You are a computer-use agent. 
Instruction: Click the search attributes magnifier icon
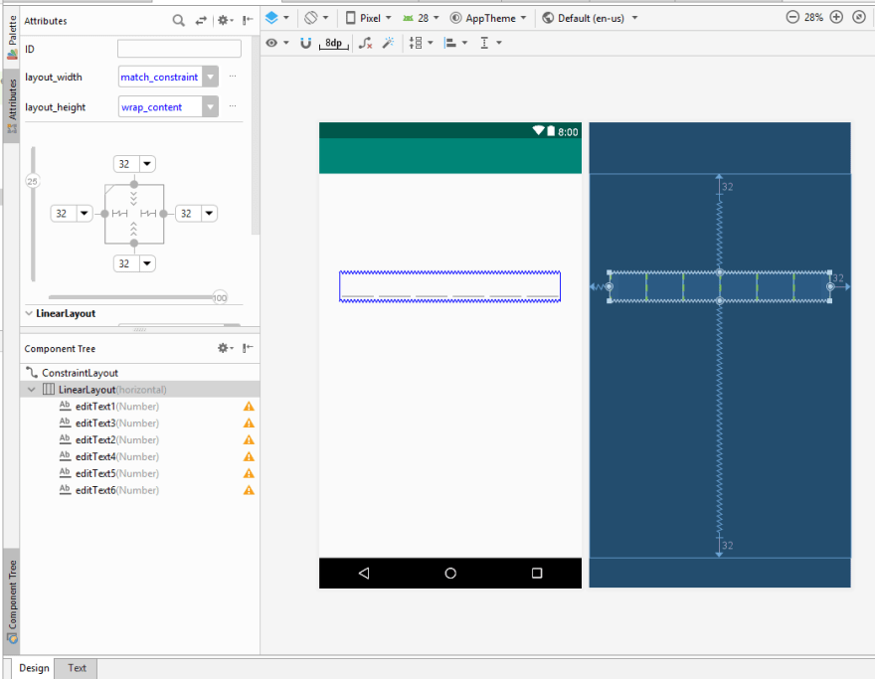[x=178, y=21]
